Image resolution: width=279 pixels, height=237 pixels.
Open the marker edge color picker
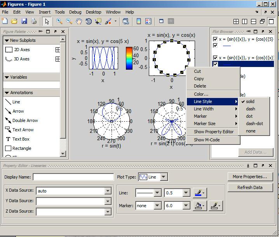(x=216, y=206)
